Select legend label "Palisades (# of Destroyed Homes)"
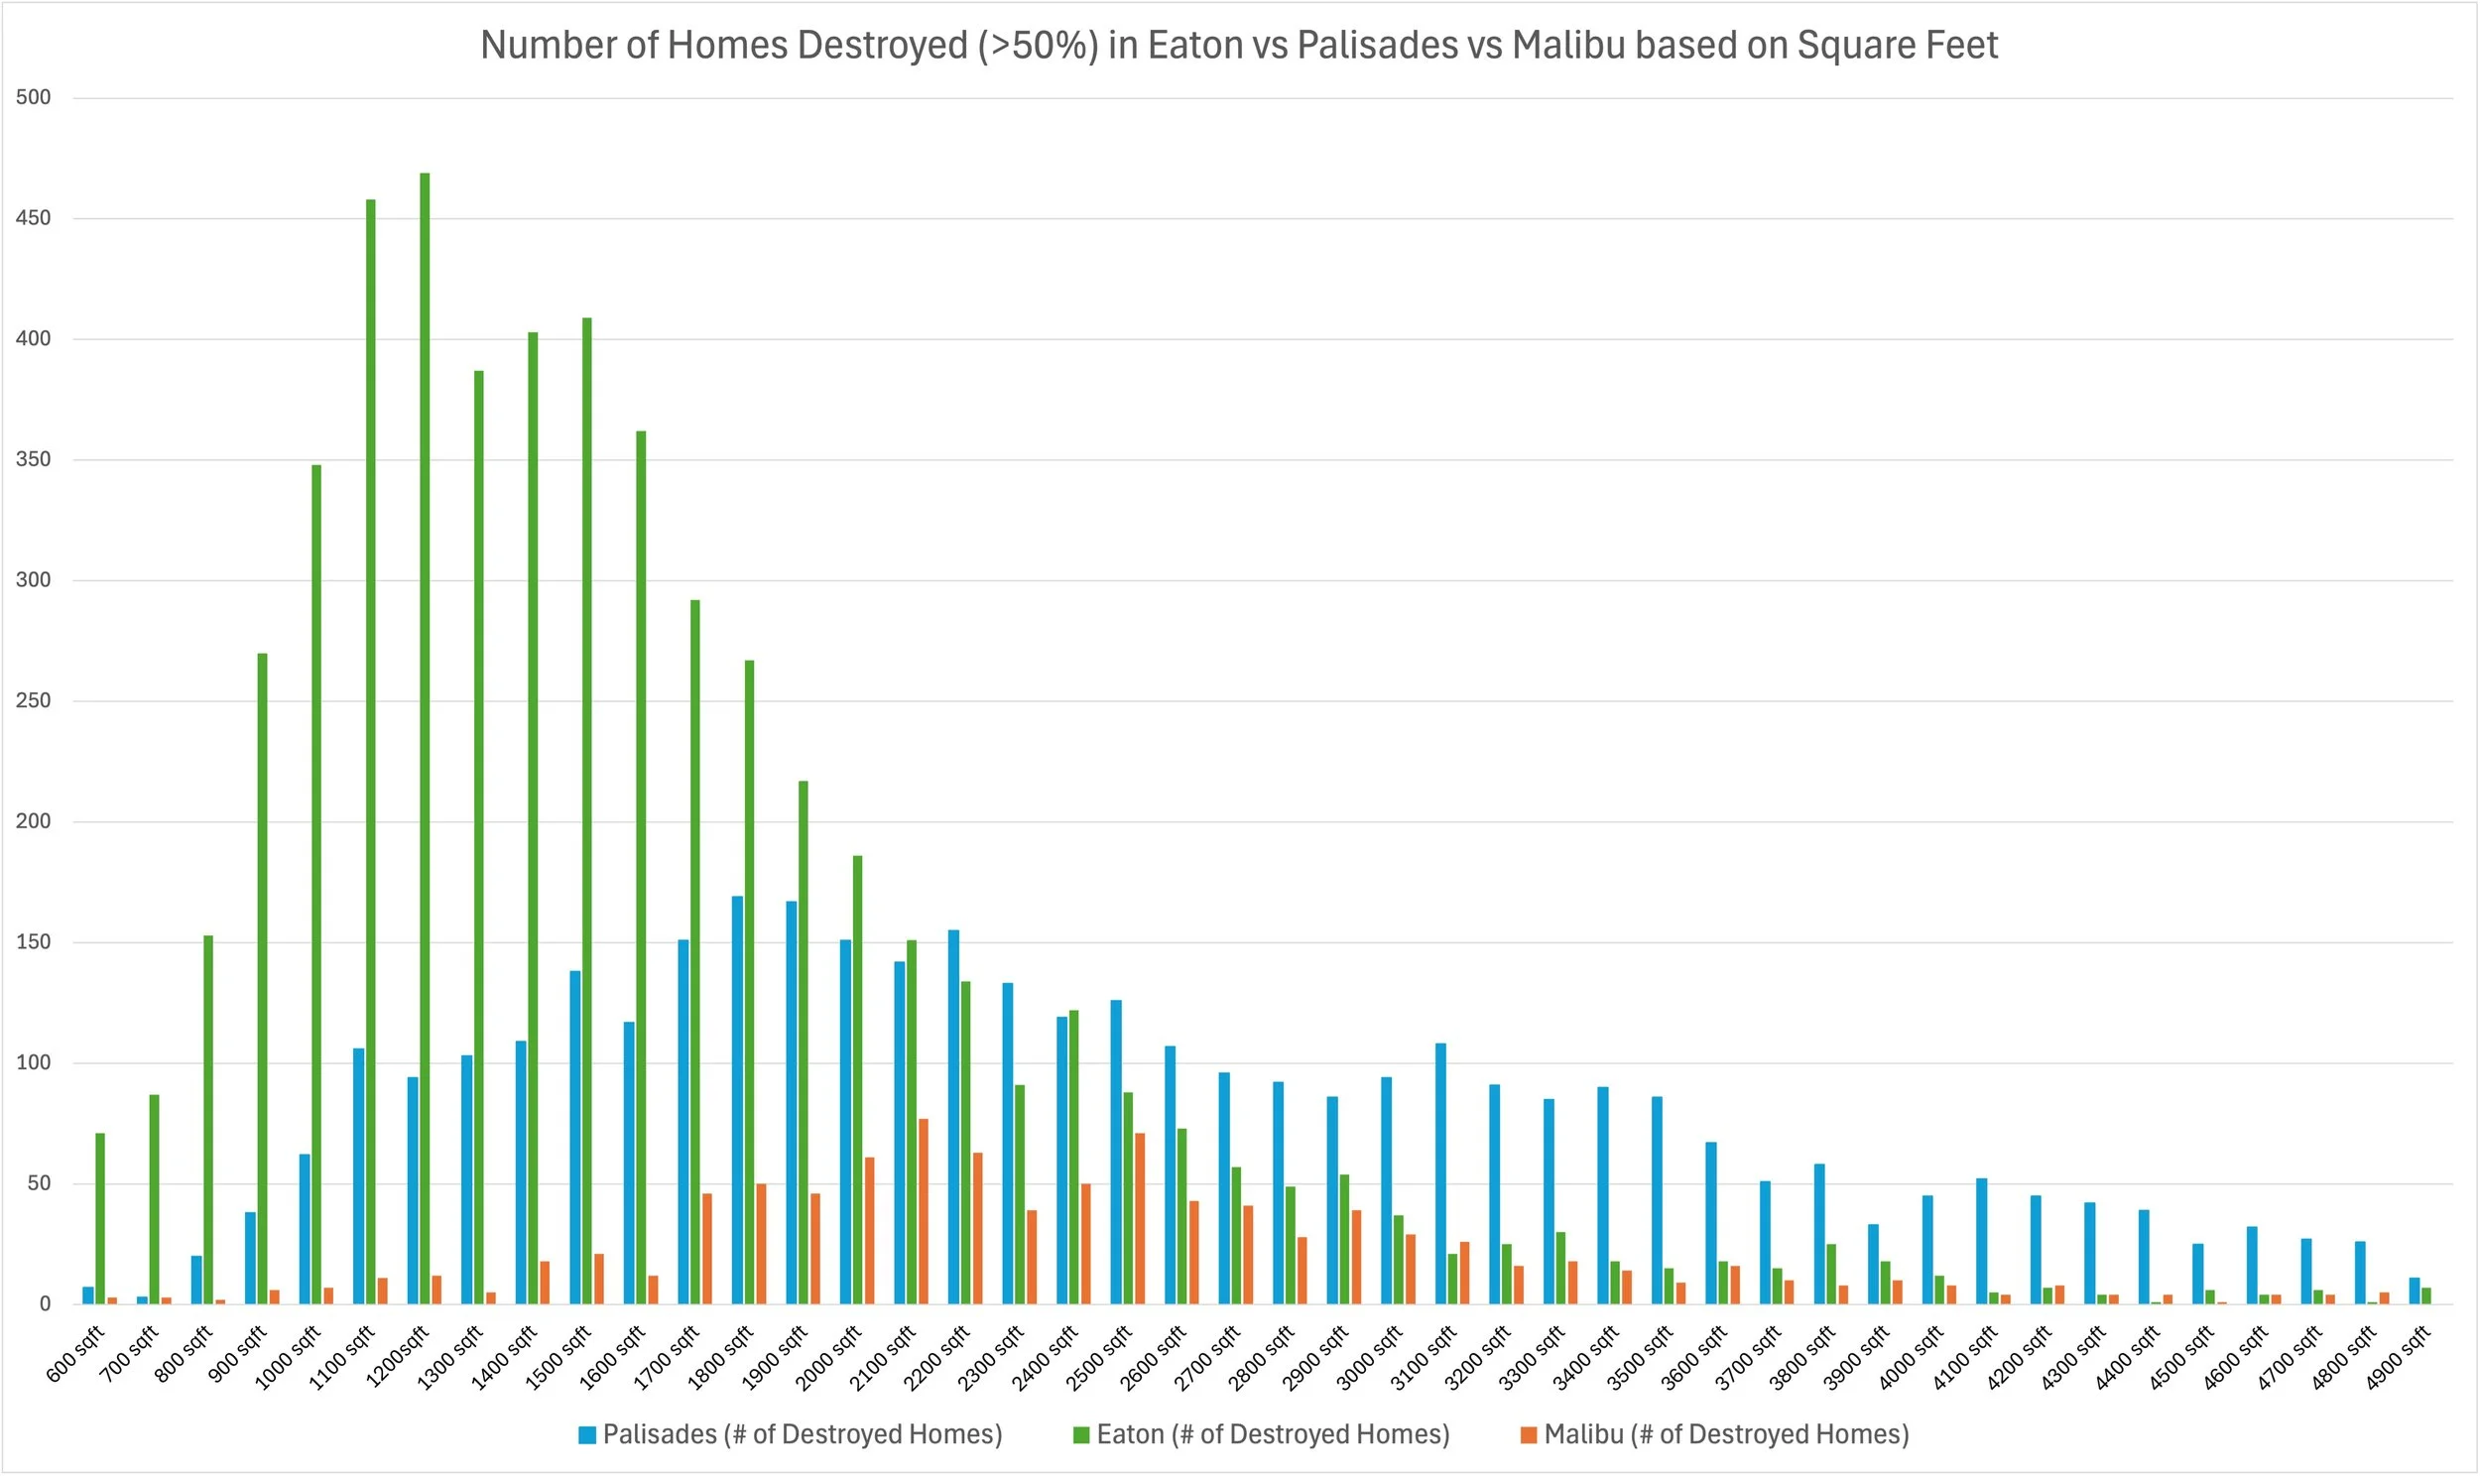This screenshot has width=2480, height=1476. click(x=803, y=1435)
